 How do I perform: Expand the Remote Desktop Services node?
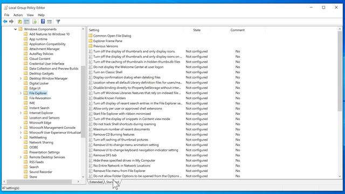point(20,157)
